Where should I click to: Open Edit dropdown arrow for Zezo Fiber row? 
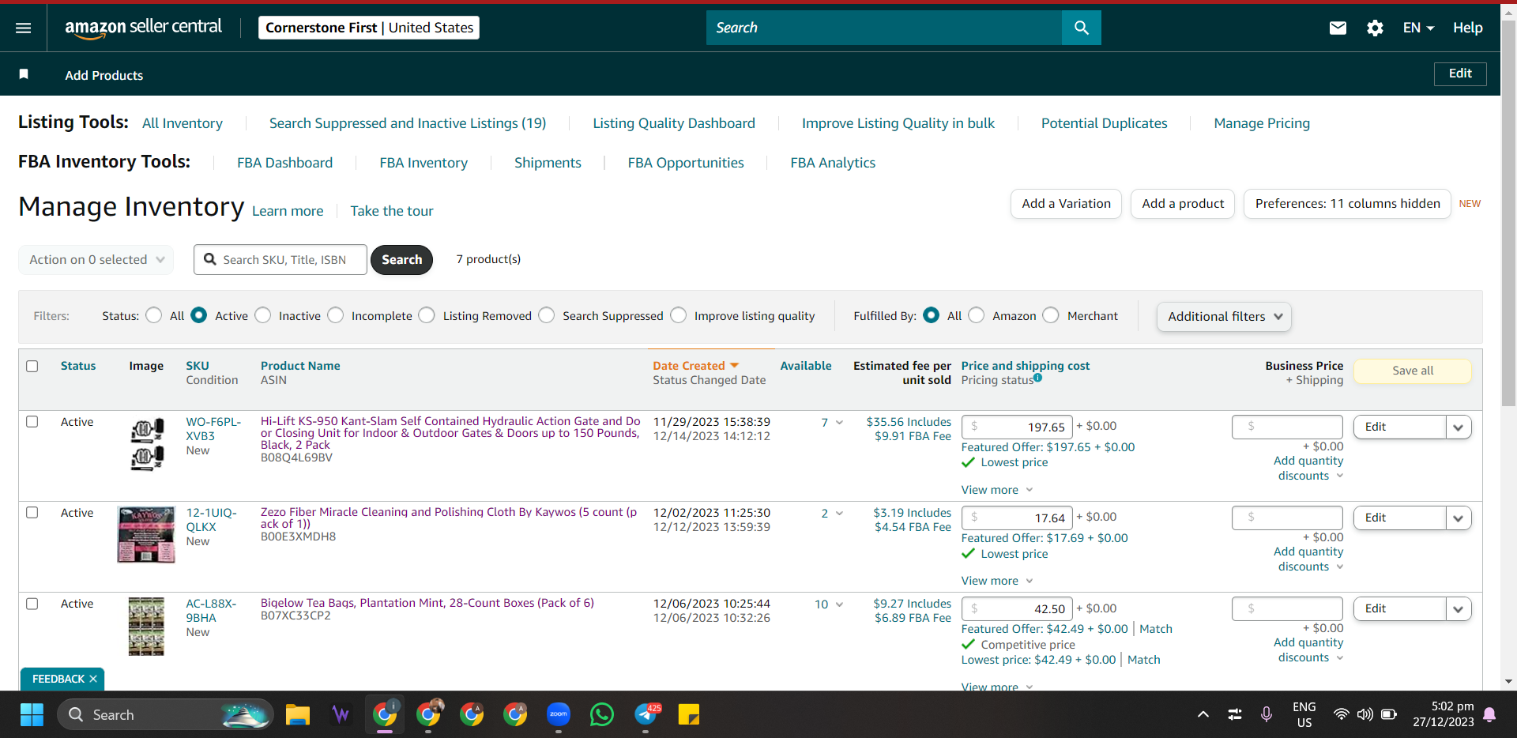click(1458, 518)
